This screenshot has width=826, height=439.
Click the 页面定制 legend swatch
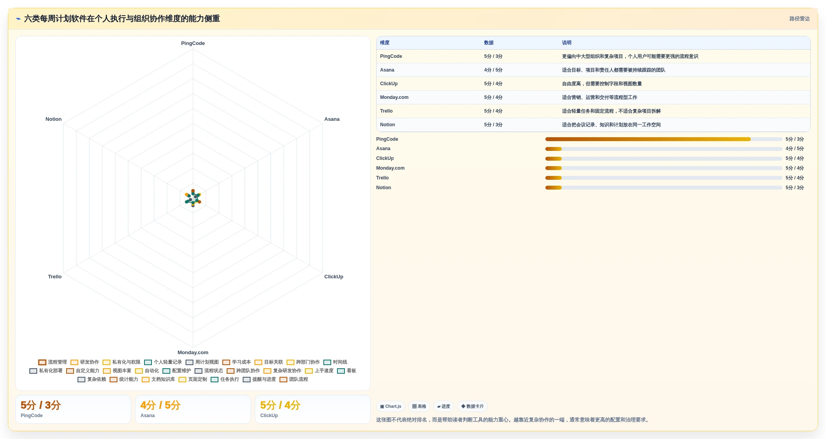point(182,380)
